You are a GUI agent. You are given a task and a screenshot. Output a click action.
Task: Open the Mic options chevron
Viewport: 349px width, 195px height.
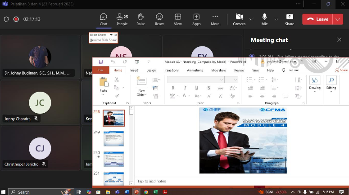(x=276, y=19)
